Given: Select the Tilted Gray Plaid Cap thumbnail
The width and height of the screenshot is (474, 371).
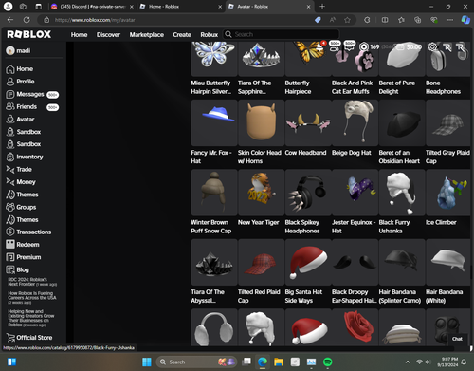Looking at the screenshot, I should click(x=448, y=122).
